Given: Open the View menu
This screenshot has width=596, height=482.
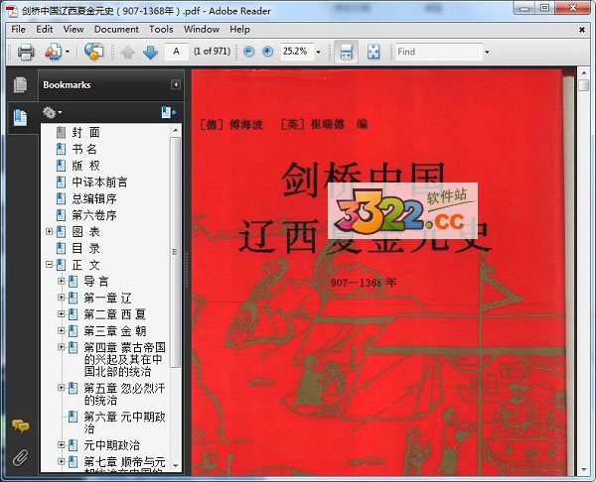Looking at the screenshot, I should click(x=74, y=30).
